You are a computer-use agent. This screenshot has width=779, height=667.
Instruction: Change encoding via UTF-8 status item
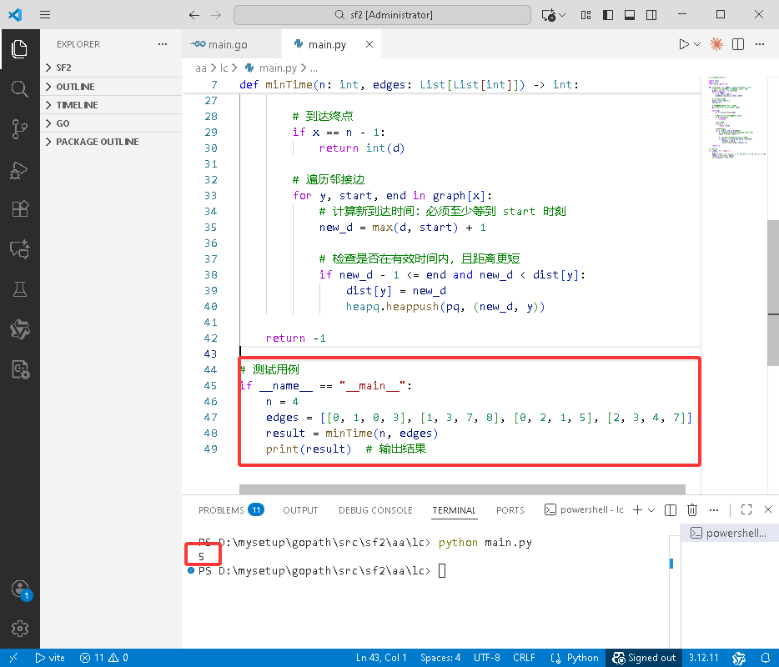click(487, 658)
